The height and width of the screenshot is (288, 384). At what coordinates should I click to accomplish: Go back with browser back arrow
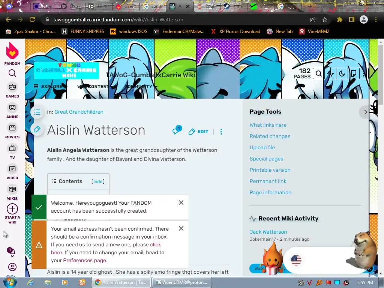[8, 19]
